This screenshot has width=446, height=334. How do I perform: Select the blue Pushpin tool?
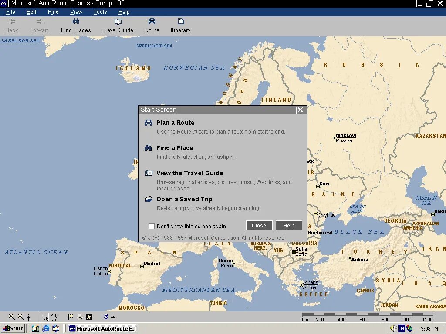[x=106, y=317]
